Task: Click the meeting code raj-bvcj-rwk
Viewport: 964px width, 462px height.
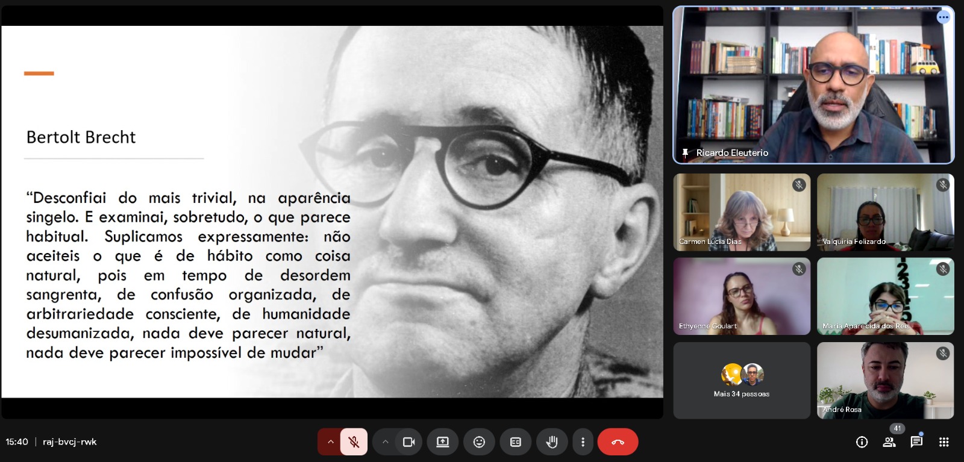Action: point(69,442)
